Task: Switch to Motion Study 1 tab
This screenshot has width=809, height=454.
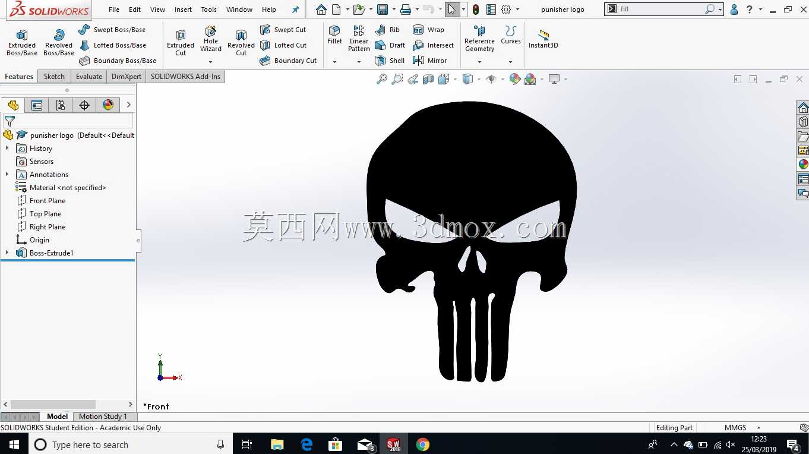Action: tap(103, 417)
